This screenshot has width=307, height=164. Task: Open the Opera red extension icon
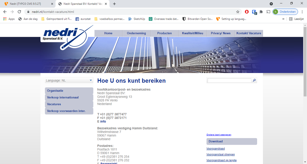pos(247,12)
